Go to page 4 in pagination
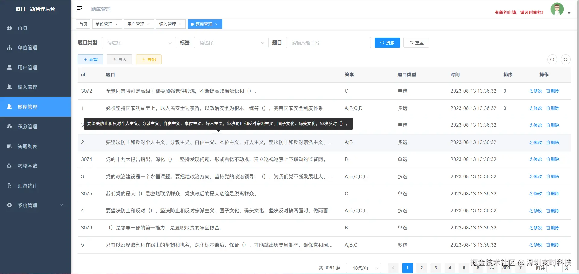This screenshot has height=274, width=579. 450,268
